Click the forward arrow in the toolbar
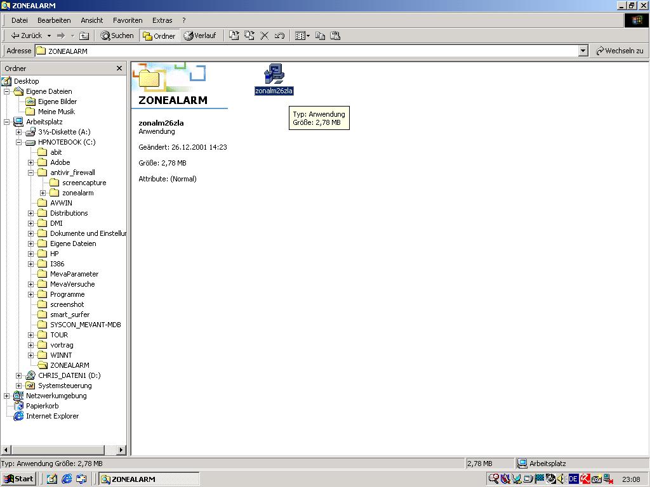The height and width of the screenshot is (487, 650). pyautogui.click(x=61, y=36)
